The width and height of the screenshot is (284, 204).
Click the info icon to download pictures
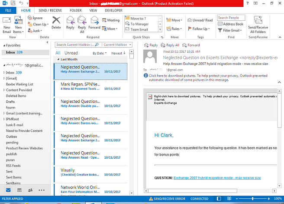pos(145,75)
